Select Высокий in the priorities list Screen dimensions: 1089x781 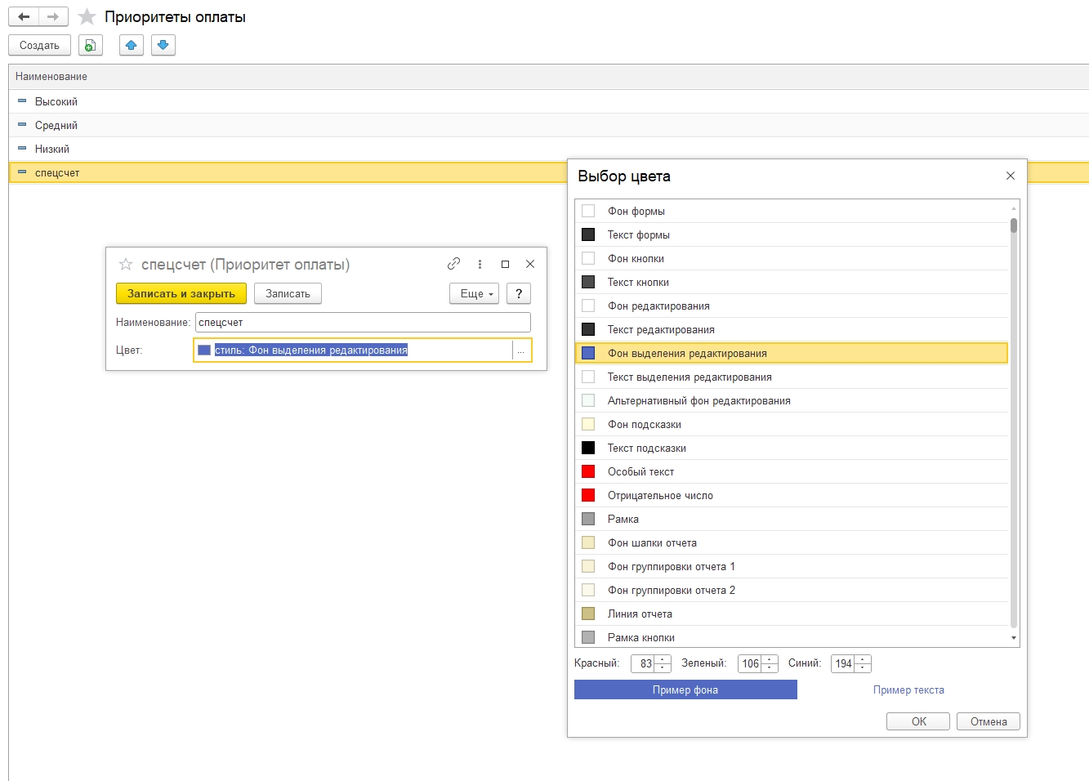click(56, 102)
